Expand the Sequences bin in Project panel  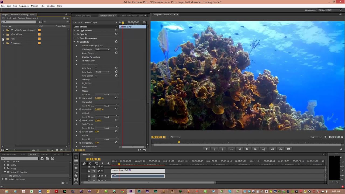pyautogui.click(x=3, y=43)
